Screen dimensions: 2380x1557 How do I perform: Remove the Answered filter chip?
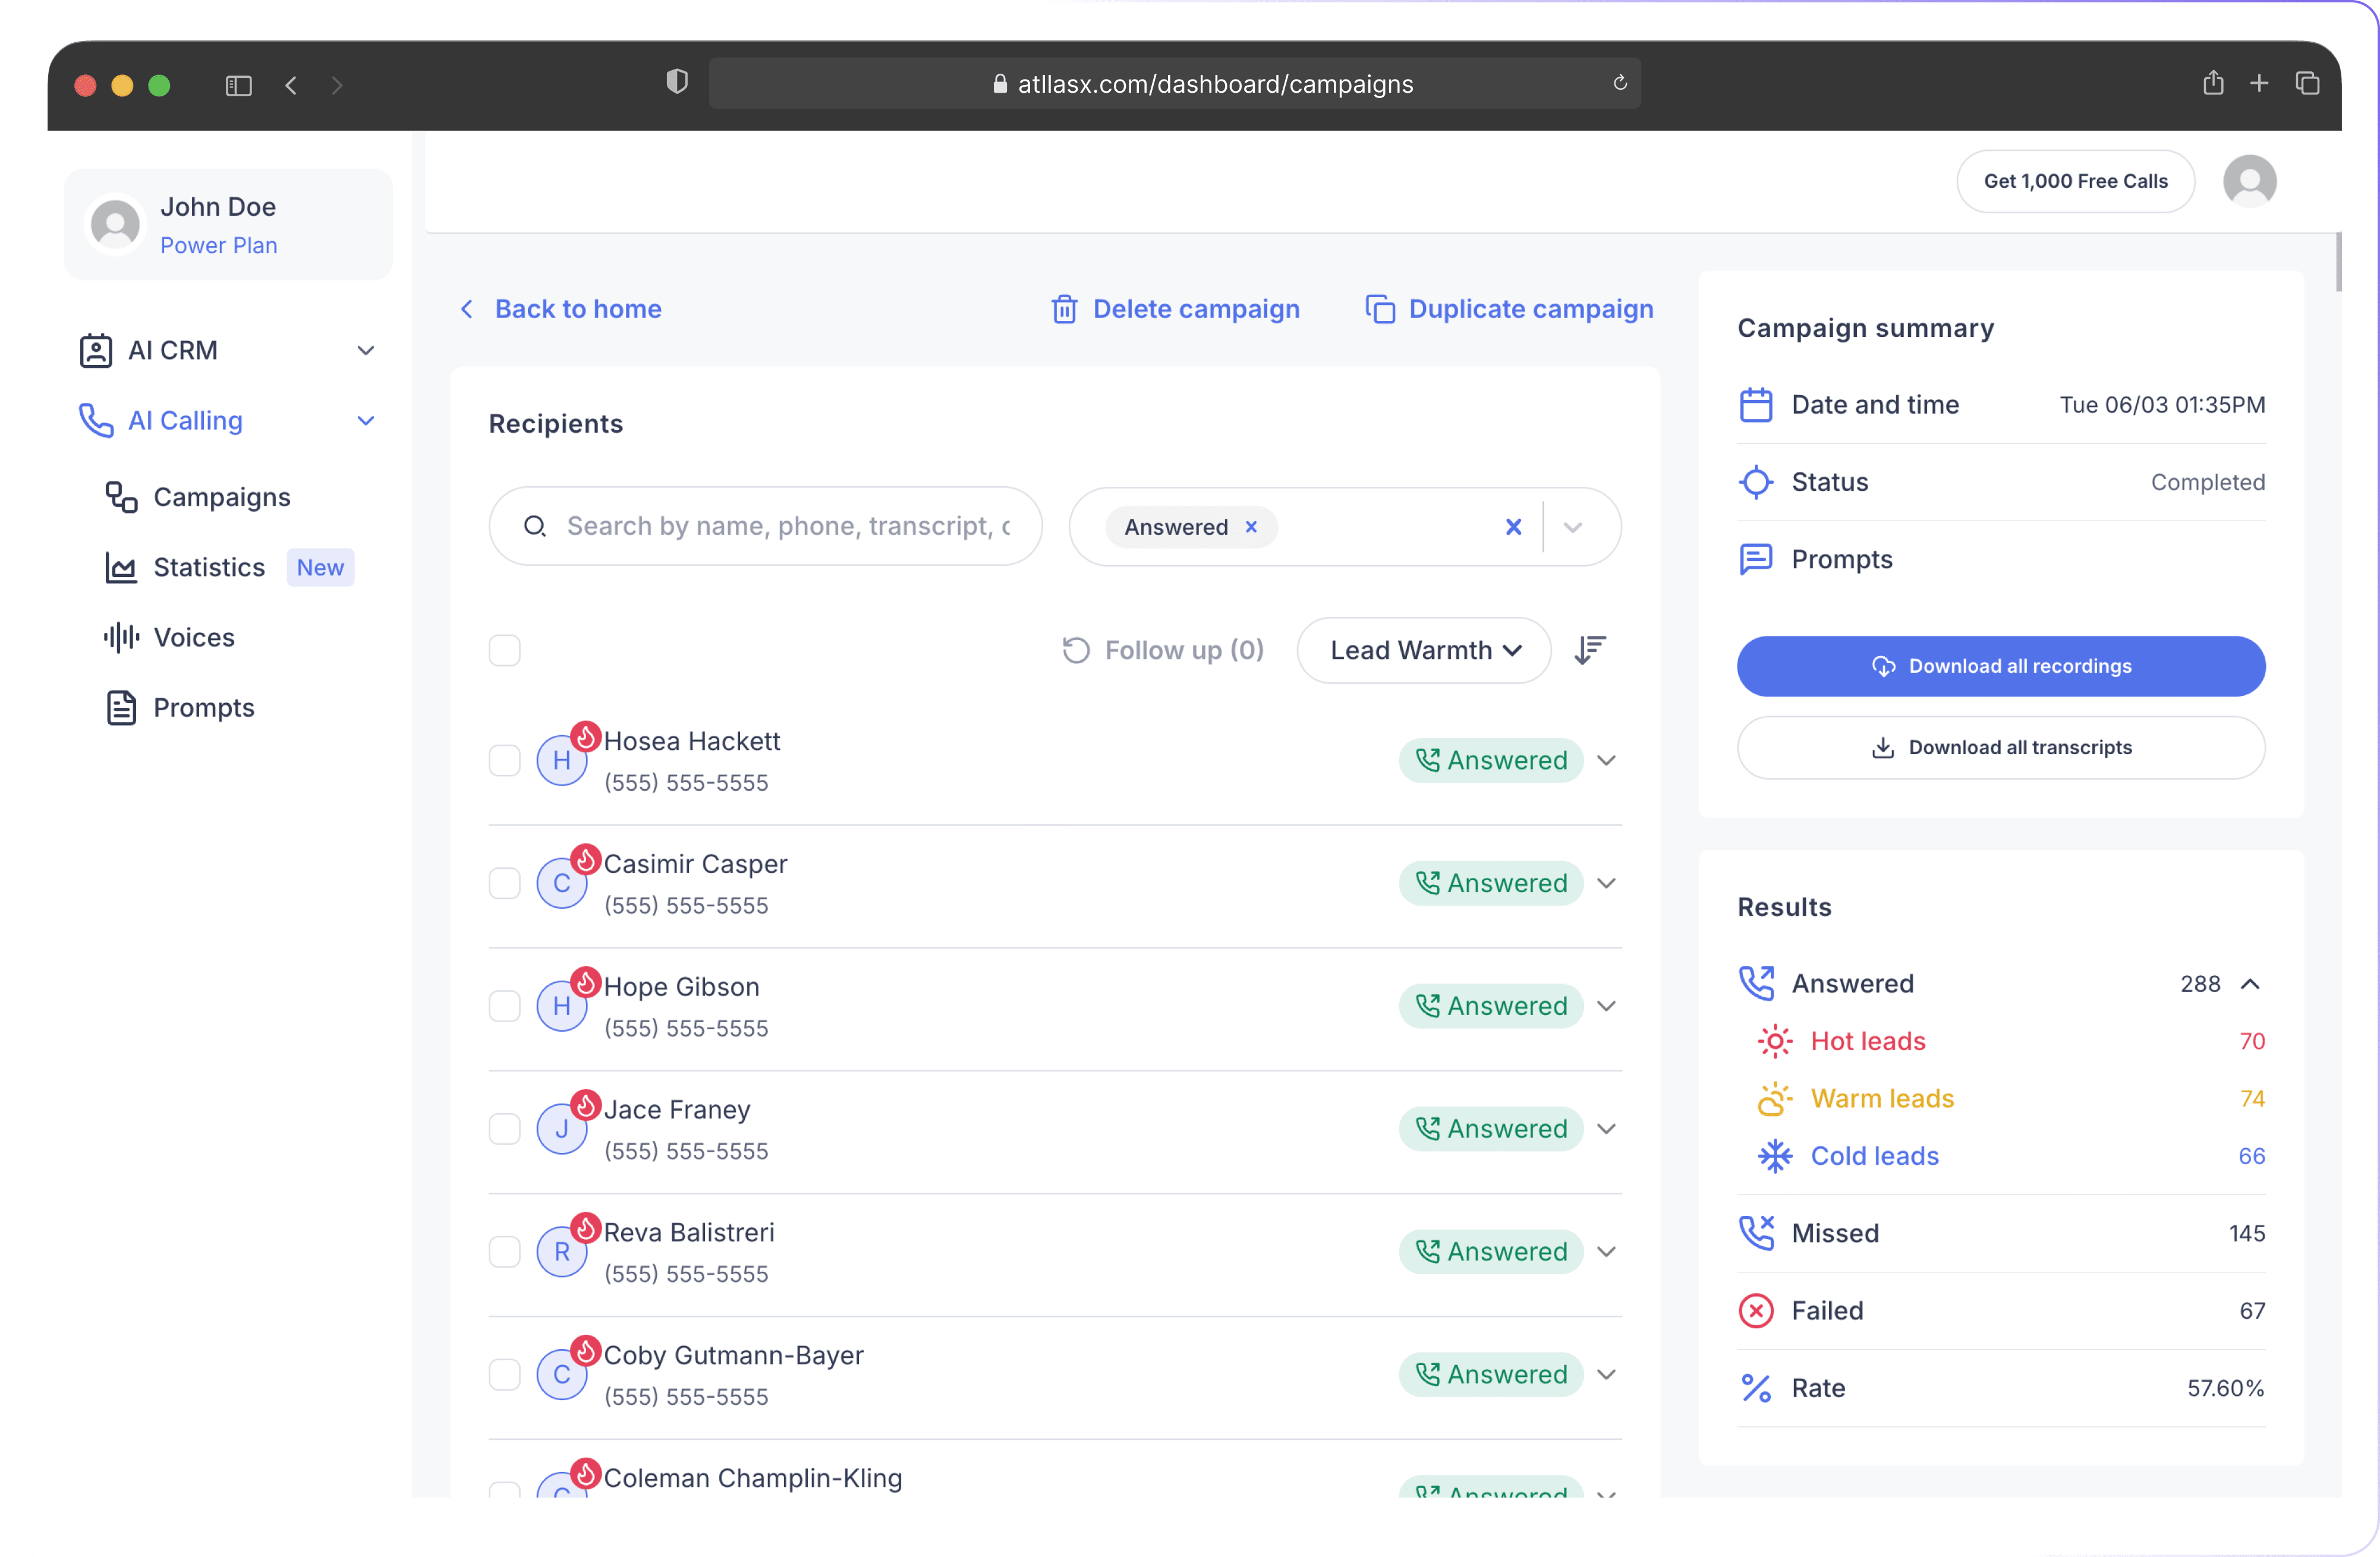point(1251,527)
